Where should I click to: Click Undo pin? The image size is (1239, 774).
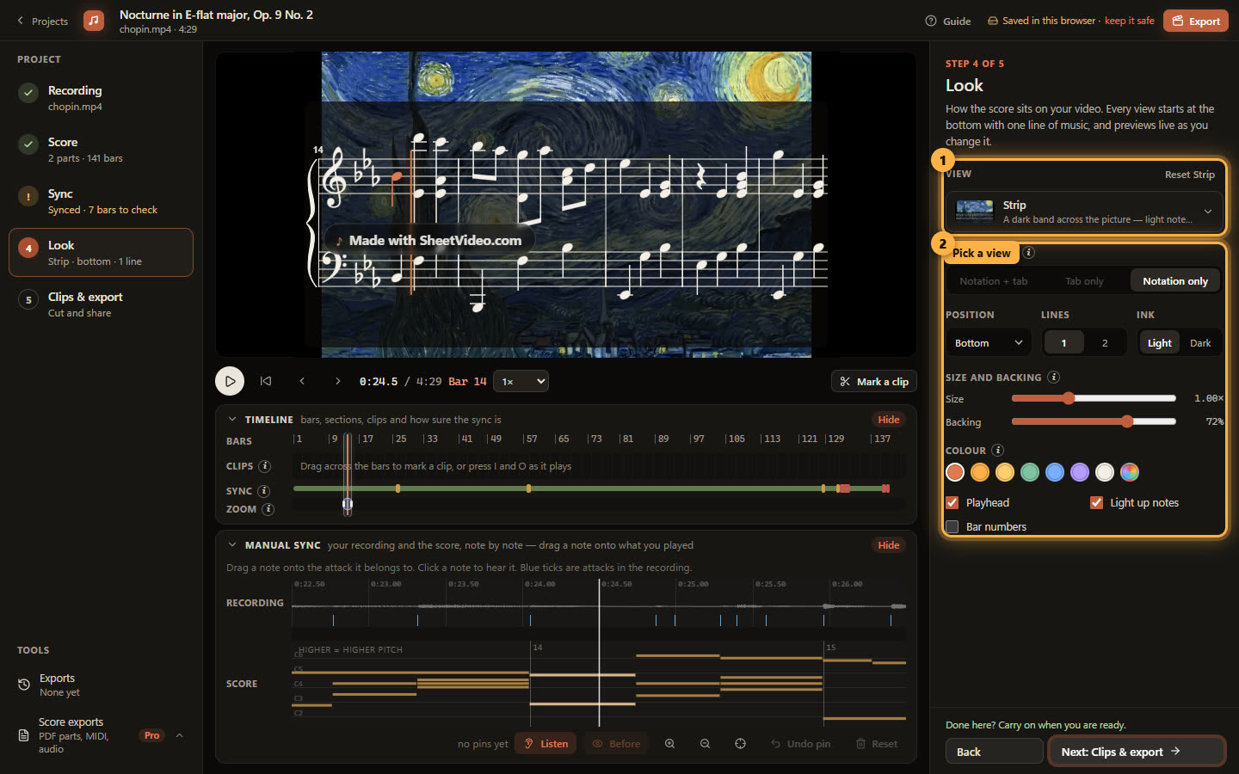[800, 744]
